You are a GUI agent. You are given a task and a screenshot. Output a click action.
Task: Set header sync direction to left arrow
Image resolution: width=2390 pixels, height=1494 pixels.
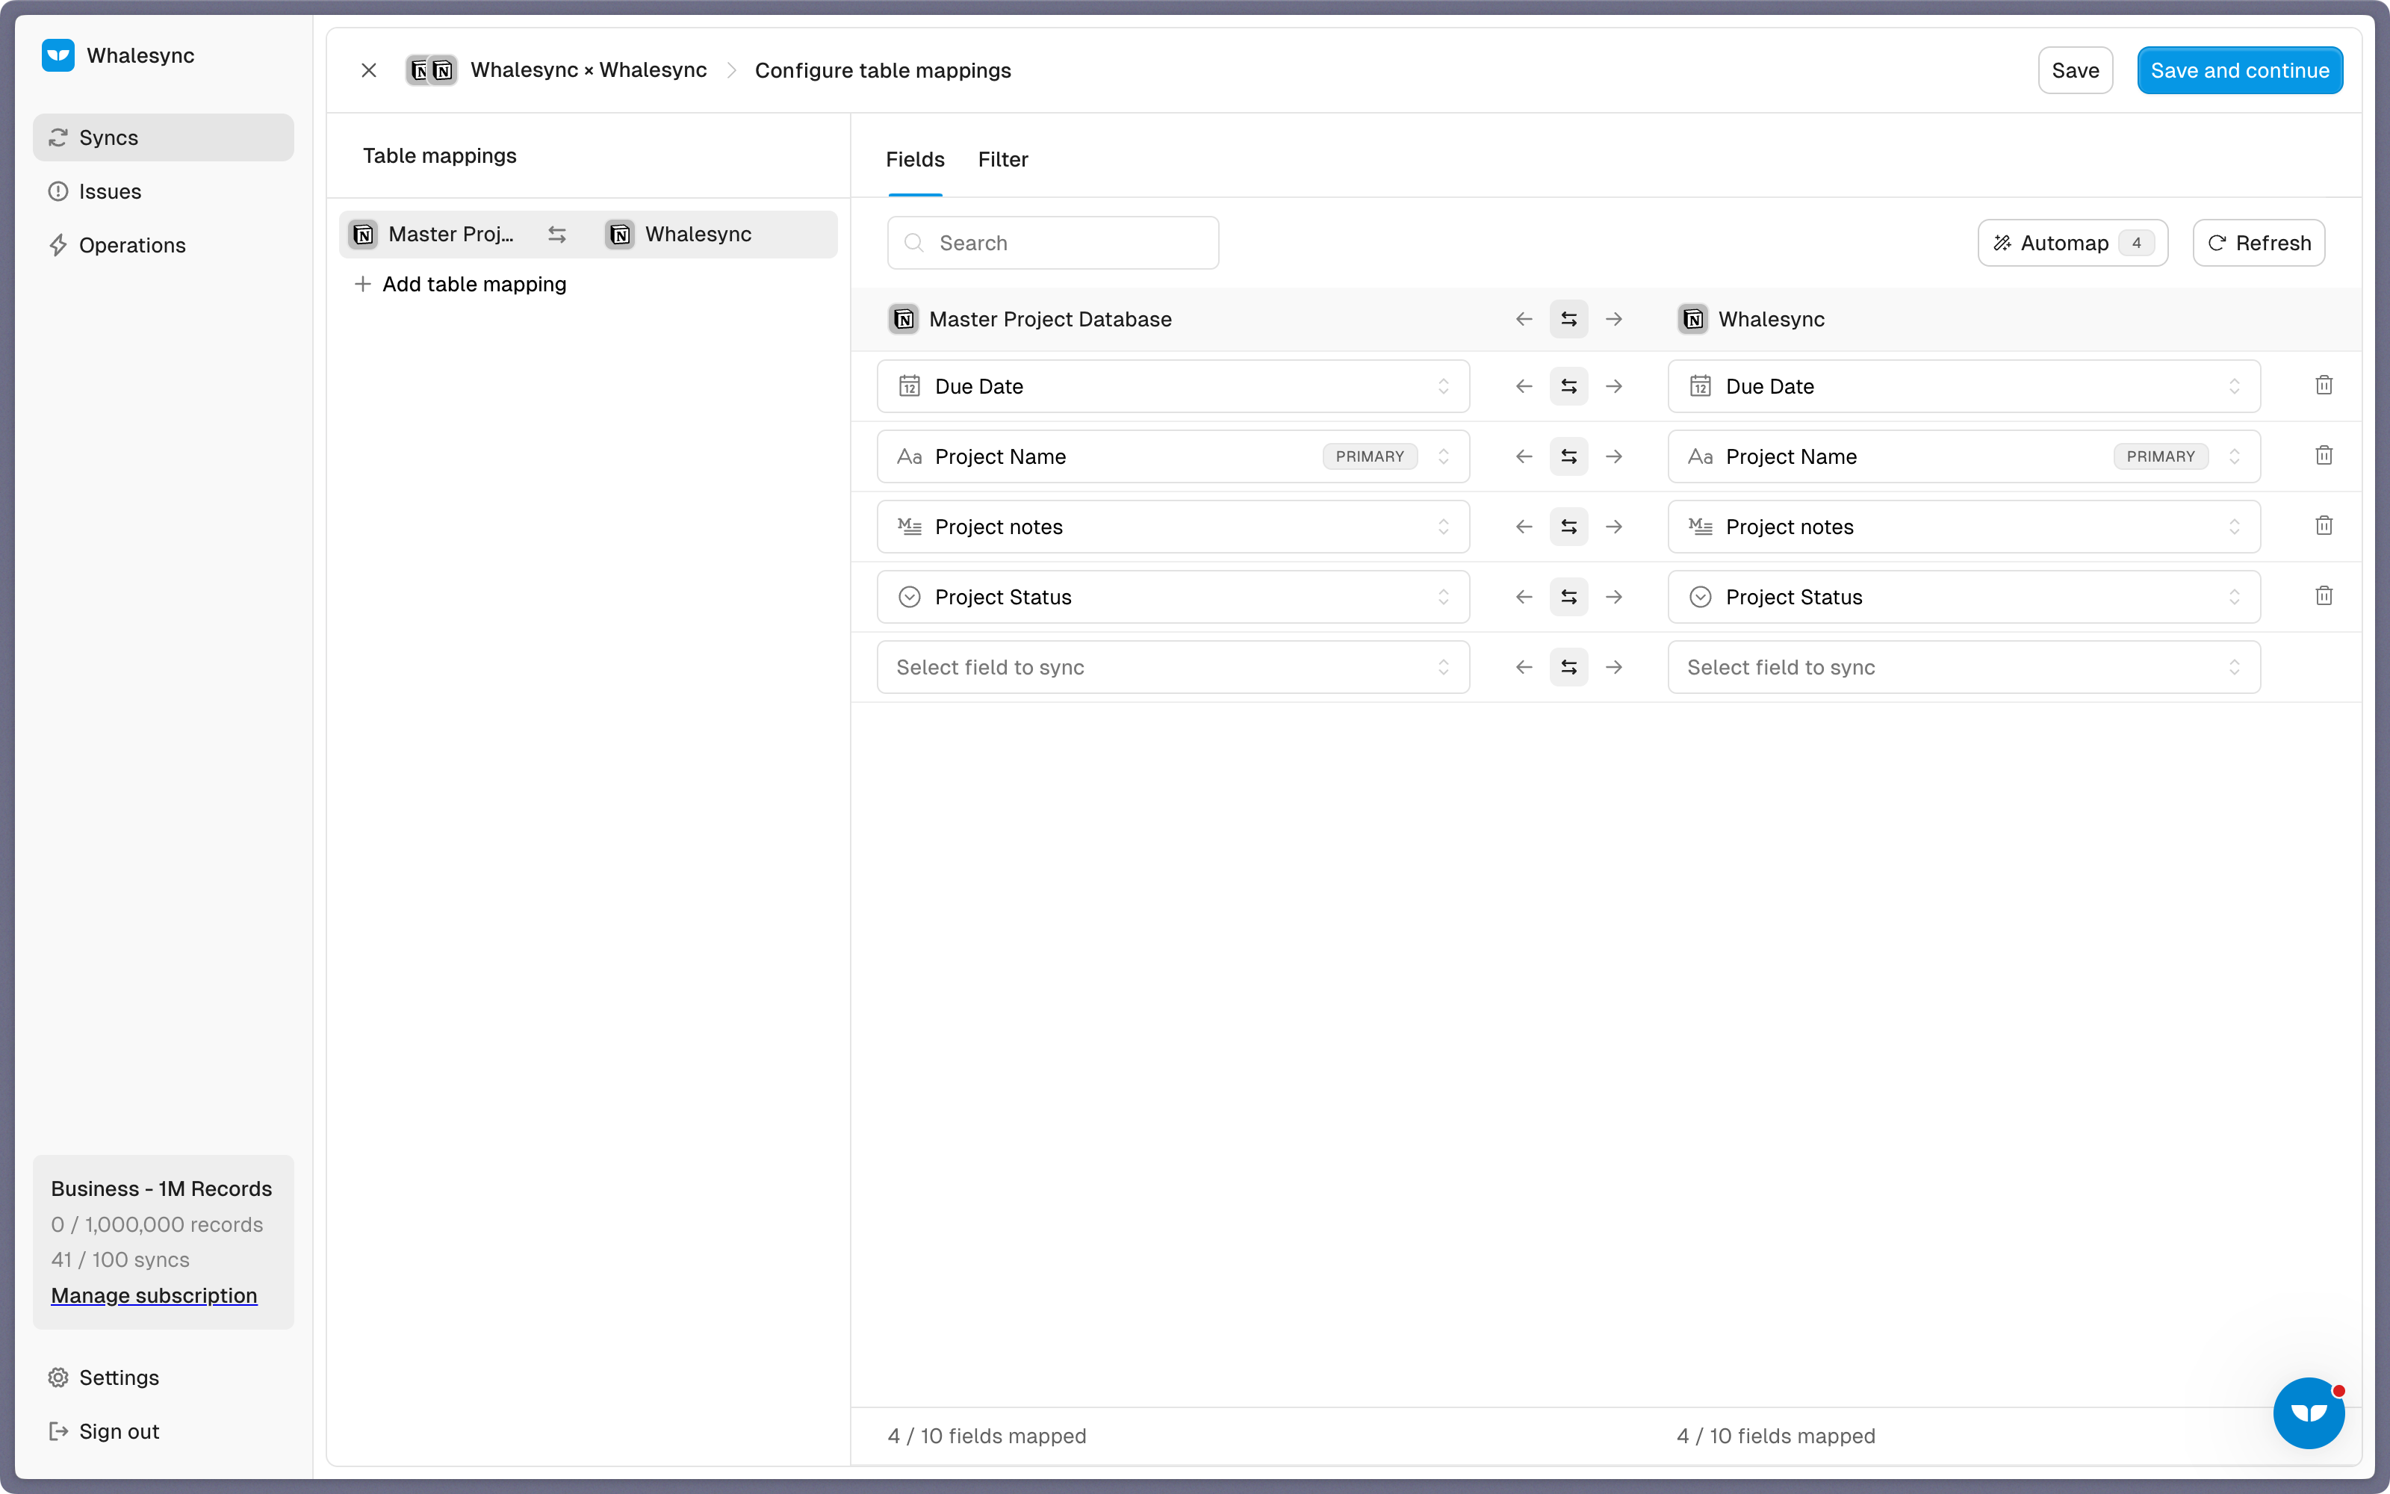pyautogui.click(x=1524, y=319)
